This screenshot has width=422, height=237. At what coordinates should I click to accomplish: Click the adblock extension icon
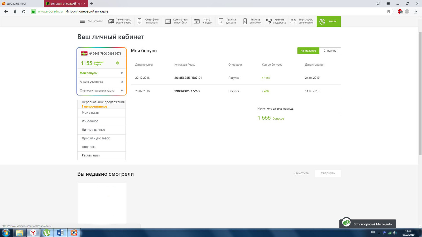pos(400,11)
